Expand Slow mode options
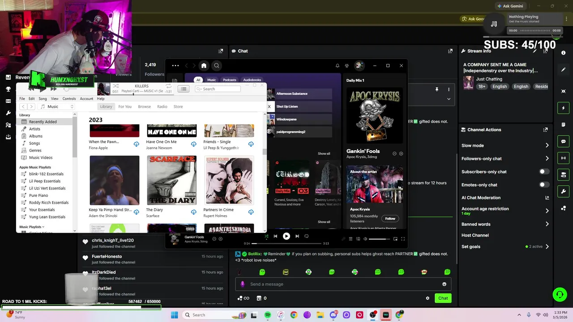This screenshot has height=322, width=573. 547,145
